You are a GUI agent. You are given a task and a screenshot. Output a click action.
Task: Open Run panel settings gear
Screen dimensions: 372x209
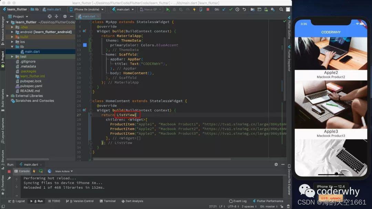(276, 164)
